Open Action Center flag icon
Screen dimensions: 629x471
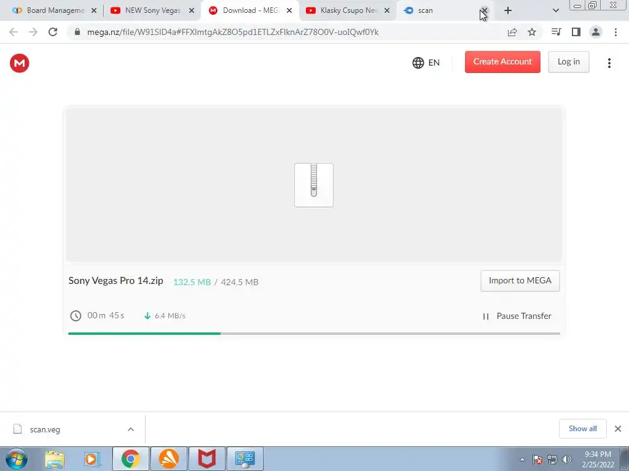(537, 459)
